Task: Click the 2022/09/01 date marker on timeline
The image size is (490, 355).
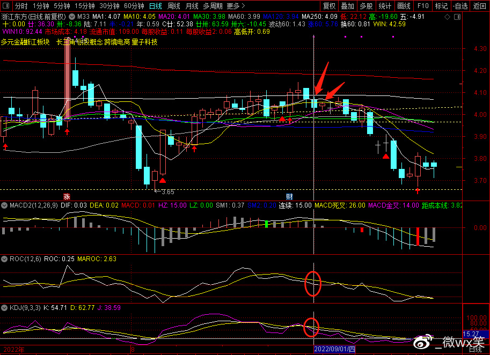Action: [334, 349]
